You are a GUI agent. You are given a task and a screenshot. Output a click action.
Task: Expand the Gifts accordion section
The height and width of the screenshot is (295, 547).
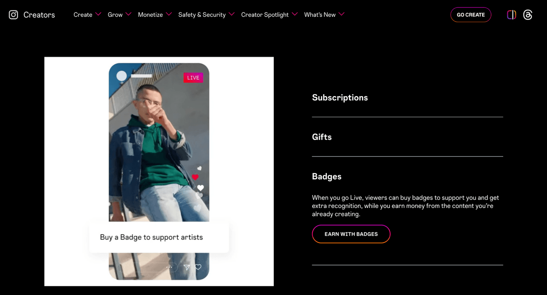click(x=322, y=137)
